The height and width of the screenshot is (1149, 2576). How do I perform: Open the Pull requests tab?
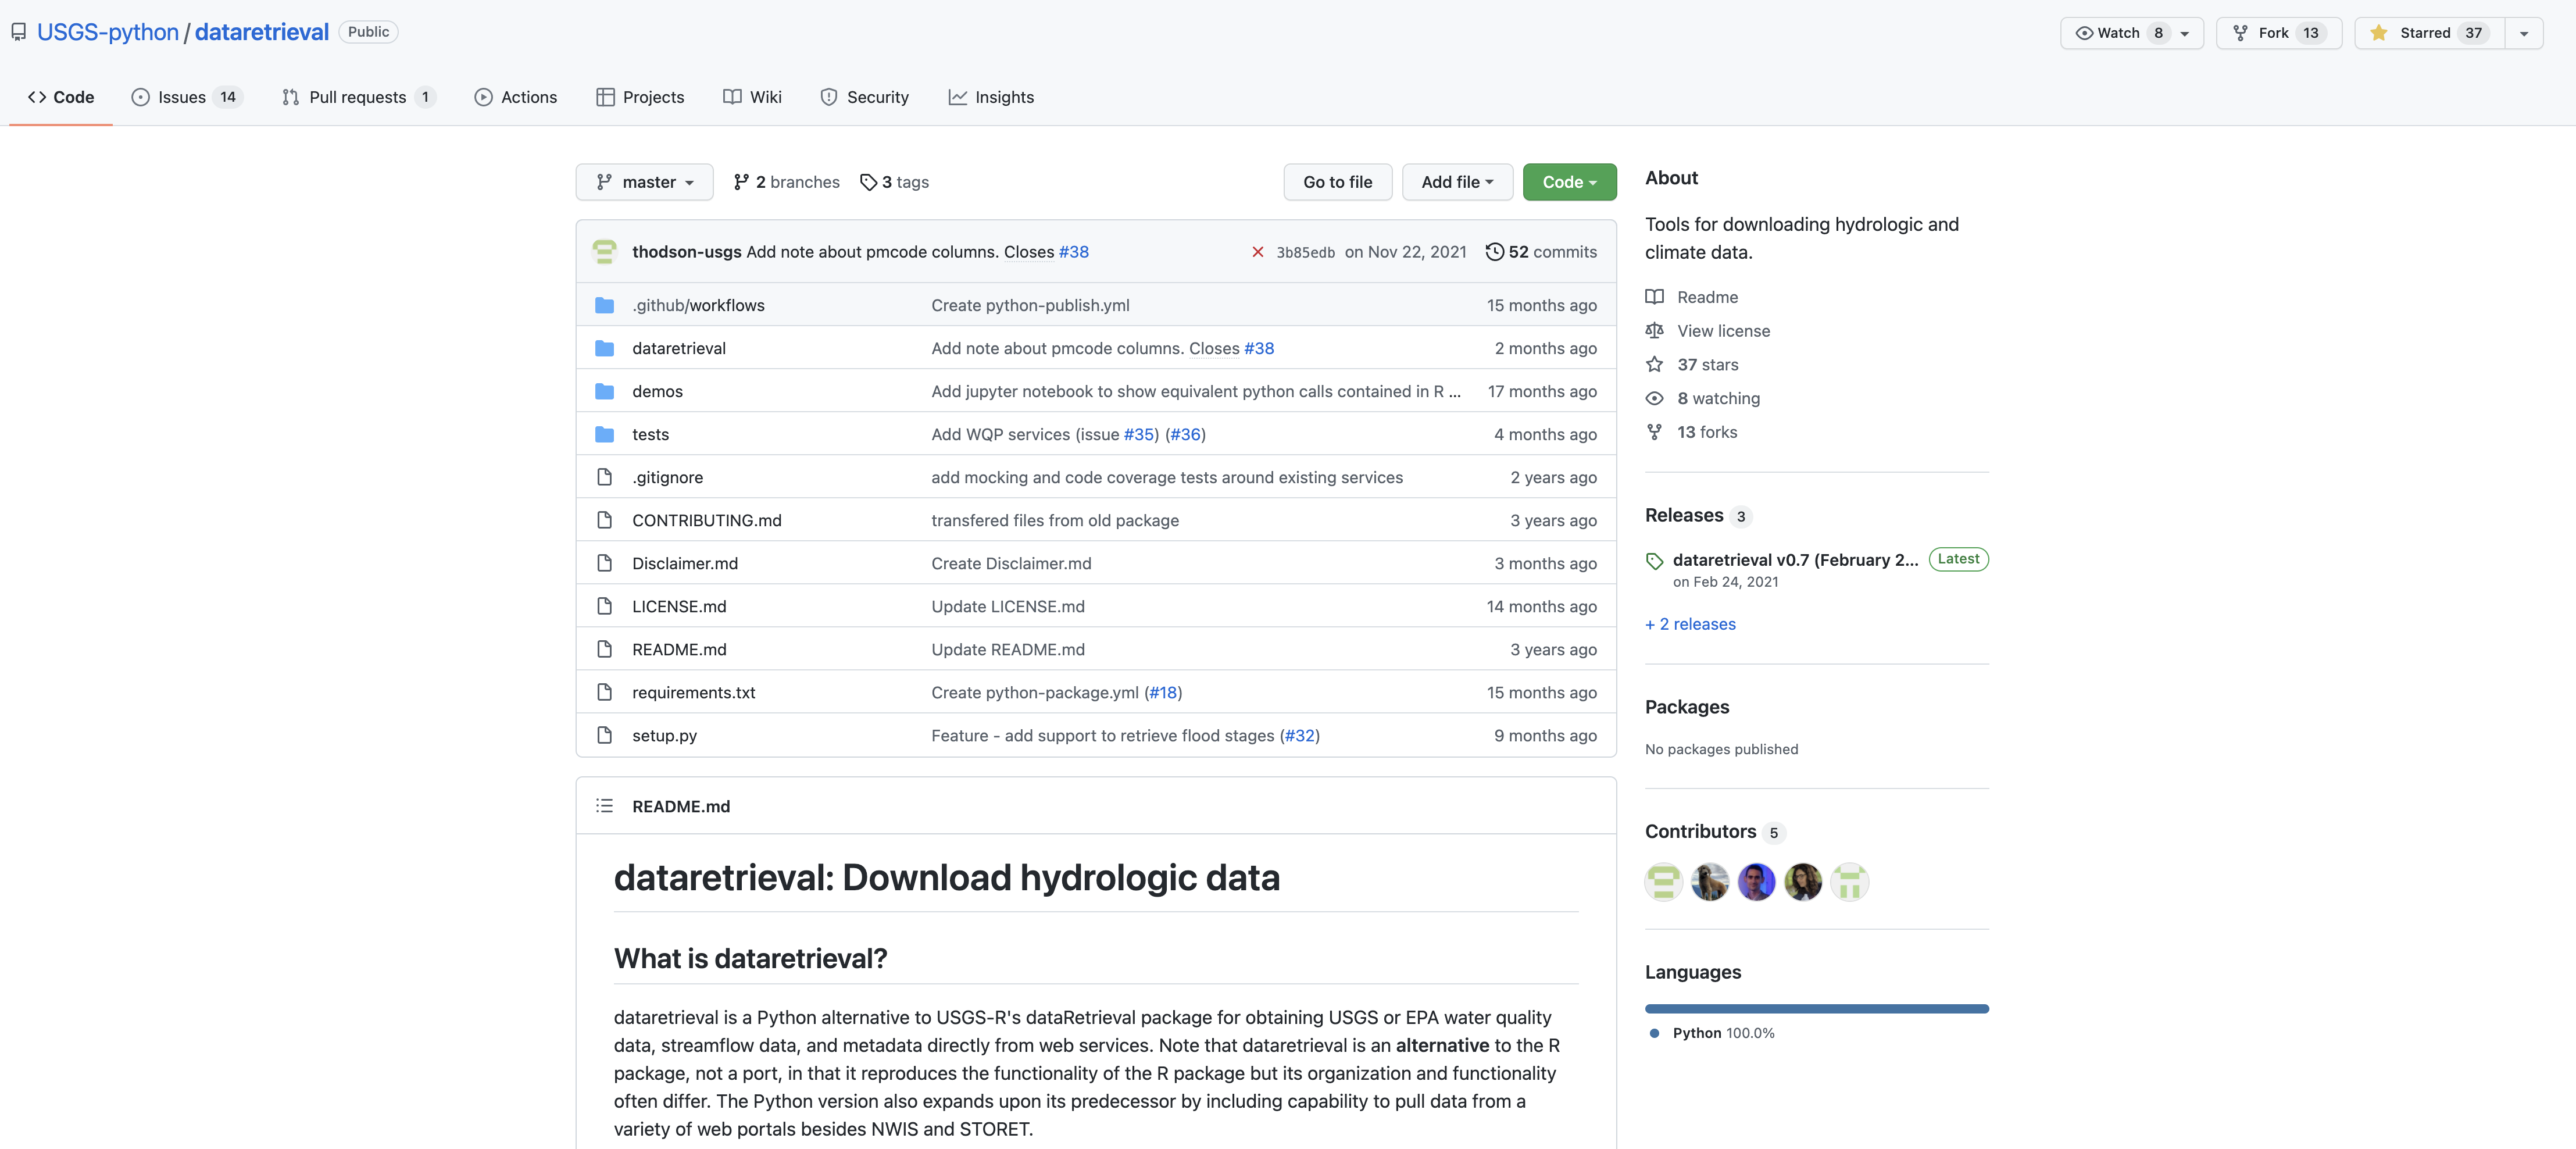tap(359, 97)
